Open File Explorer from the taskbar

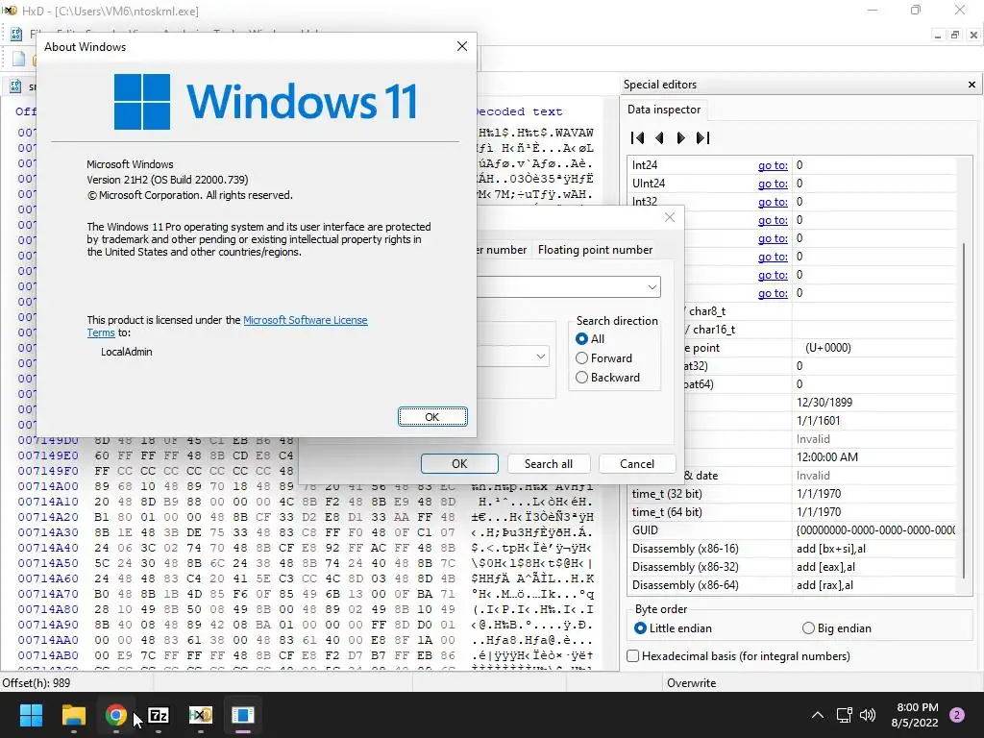(73, 715)
